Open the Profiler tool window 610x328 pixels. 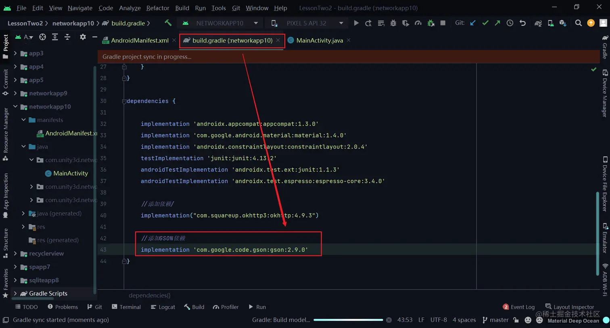226,307
